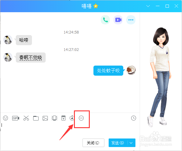Click the yellow star badge beside 嘻嘻
Screen dimensions: 182x151
(96, 6)
